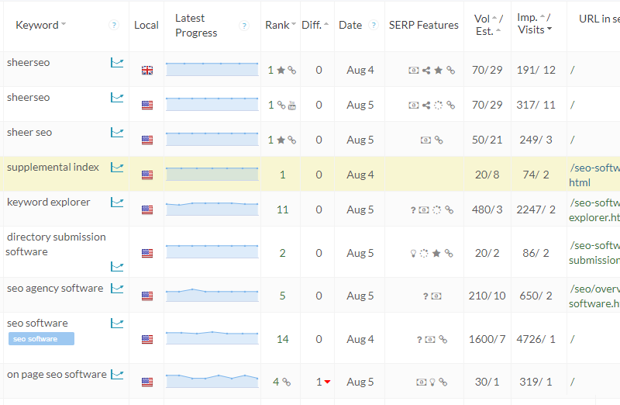Click the Local column header
This screenshot has height=405, width=620.
(x=146, y=25)
